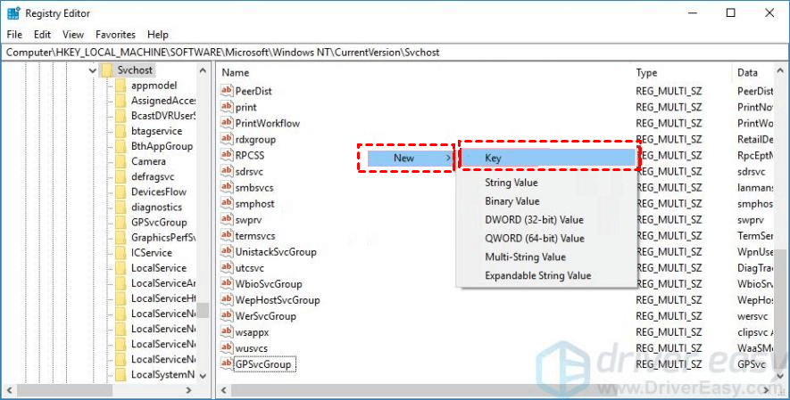Click the Svchost folder icon in tree

click(x=106, y=69)
